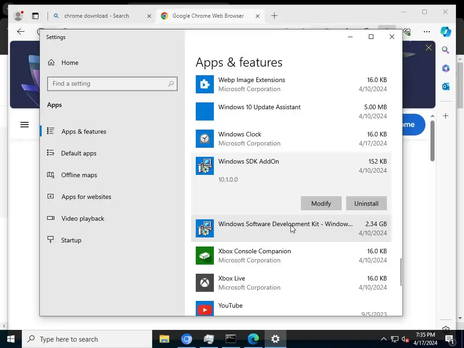Click Modify for Windows SDK AddOn
The height and width of the screenshot is (348, 464).
tap(321, 203)
